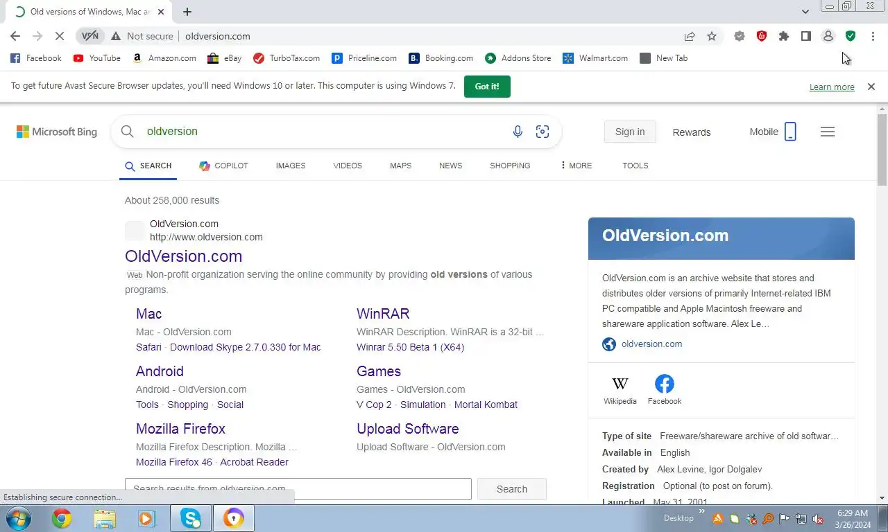
Task: Open oldversion.com globe link in panel
Action: 642,344
